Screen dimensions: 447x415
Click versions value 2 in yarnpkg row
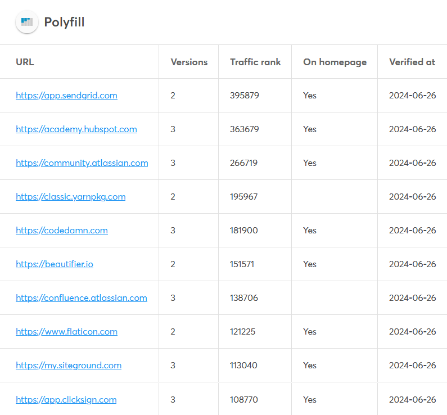coord(173,197)
